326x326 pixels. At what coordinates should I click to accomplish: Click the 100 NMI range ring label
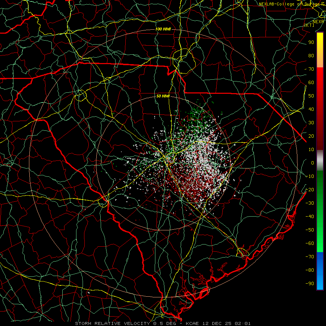coord(163,29)
